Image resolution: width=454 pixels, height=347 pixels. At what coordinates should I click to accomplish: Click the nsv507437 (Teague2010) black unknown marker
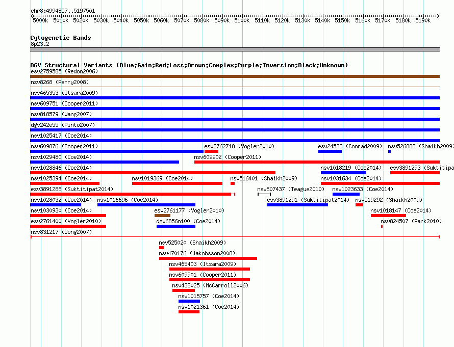click(x=264, y=194)
